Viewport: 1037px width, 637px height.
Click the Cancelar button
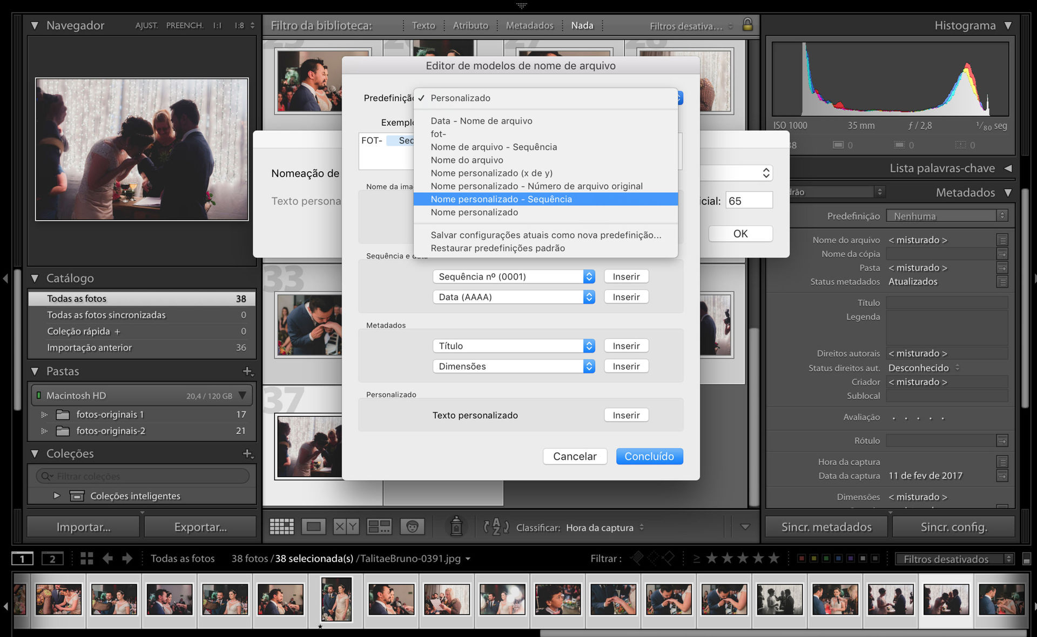(575, 456)
